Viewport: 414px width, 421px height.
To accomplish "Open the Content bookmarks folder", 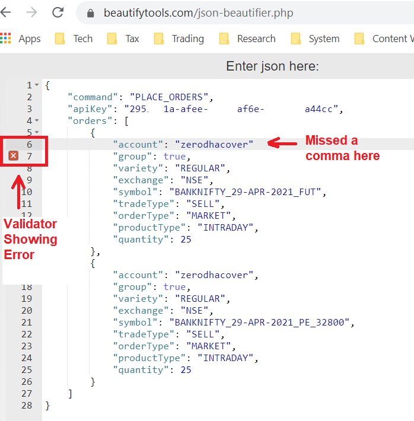I will 384,39.
